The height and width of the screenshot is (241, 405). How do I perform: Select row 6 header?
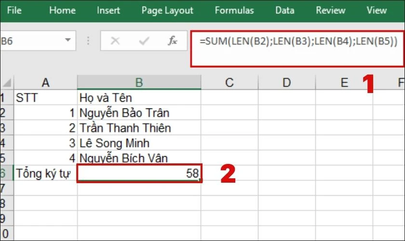point(6,173)
